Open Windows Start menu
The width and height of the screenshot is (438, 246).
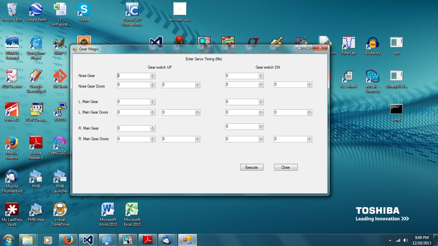tap(8, 240)
